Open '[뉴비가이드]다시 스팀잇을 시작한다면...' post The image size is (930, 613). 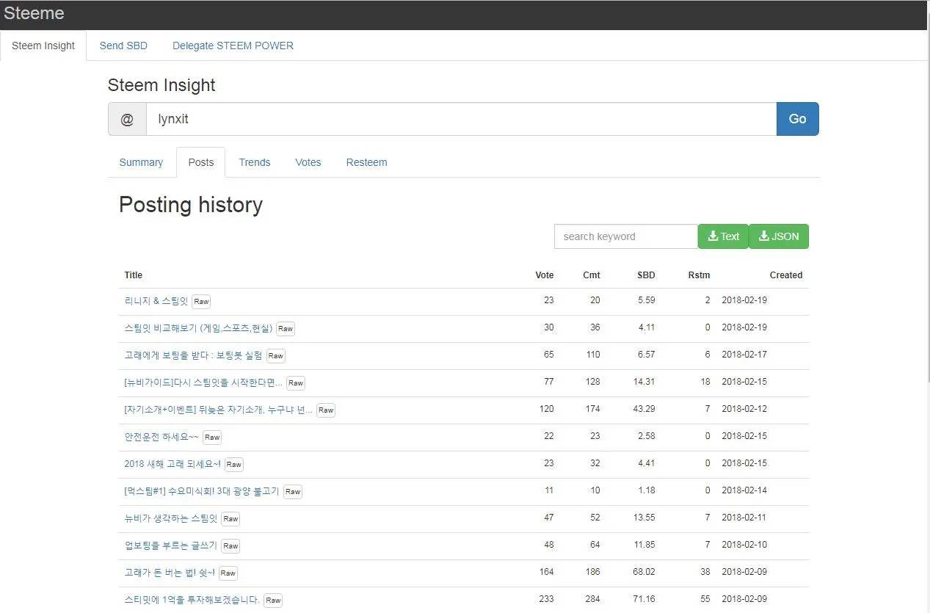pyautogui.click(x=203, y=382)
